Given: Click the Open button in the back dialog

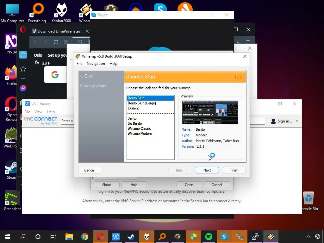Looking at the screenshot, I should coord(189,184).
